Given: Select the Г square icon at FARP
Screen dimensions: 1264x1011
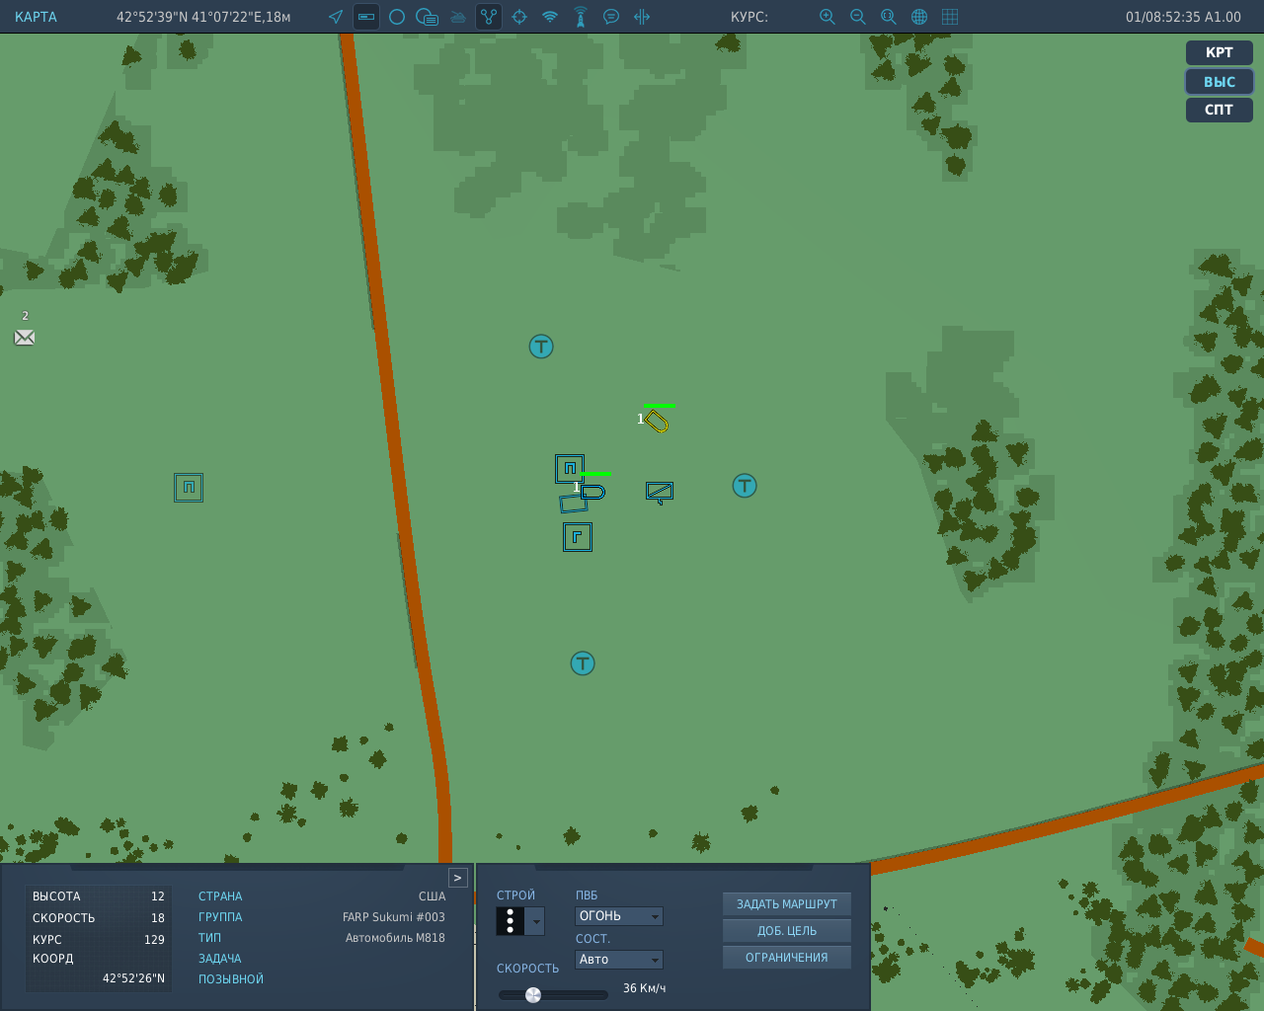Looking at the screenshot, I should [x=578, y=537].
